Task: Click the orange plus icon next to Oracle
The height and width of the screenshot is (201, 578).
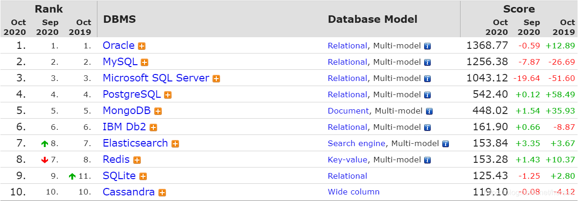Action: tap(142, 46)
